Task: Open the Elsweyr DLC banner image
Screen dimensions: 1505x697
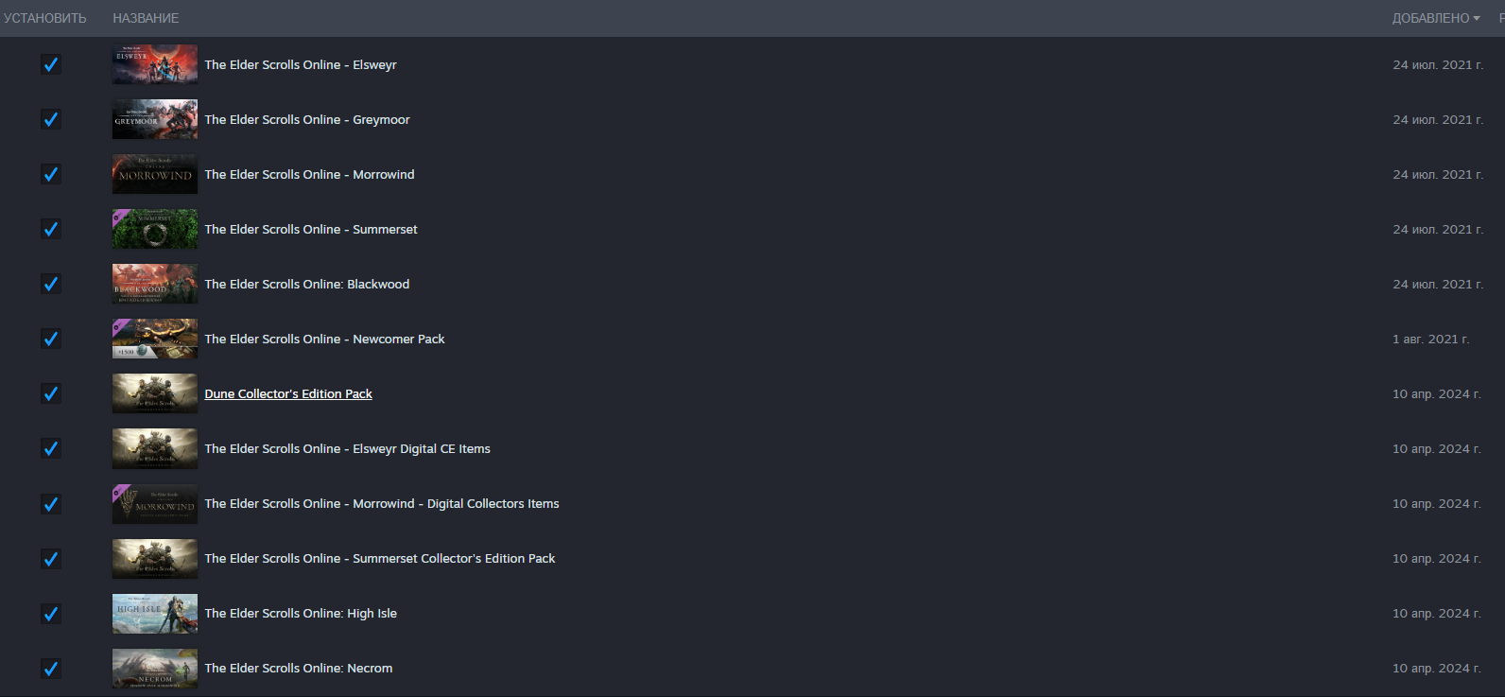Action: [155, 64]
